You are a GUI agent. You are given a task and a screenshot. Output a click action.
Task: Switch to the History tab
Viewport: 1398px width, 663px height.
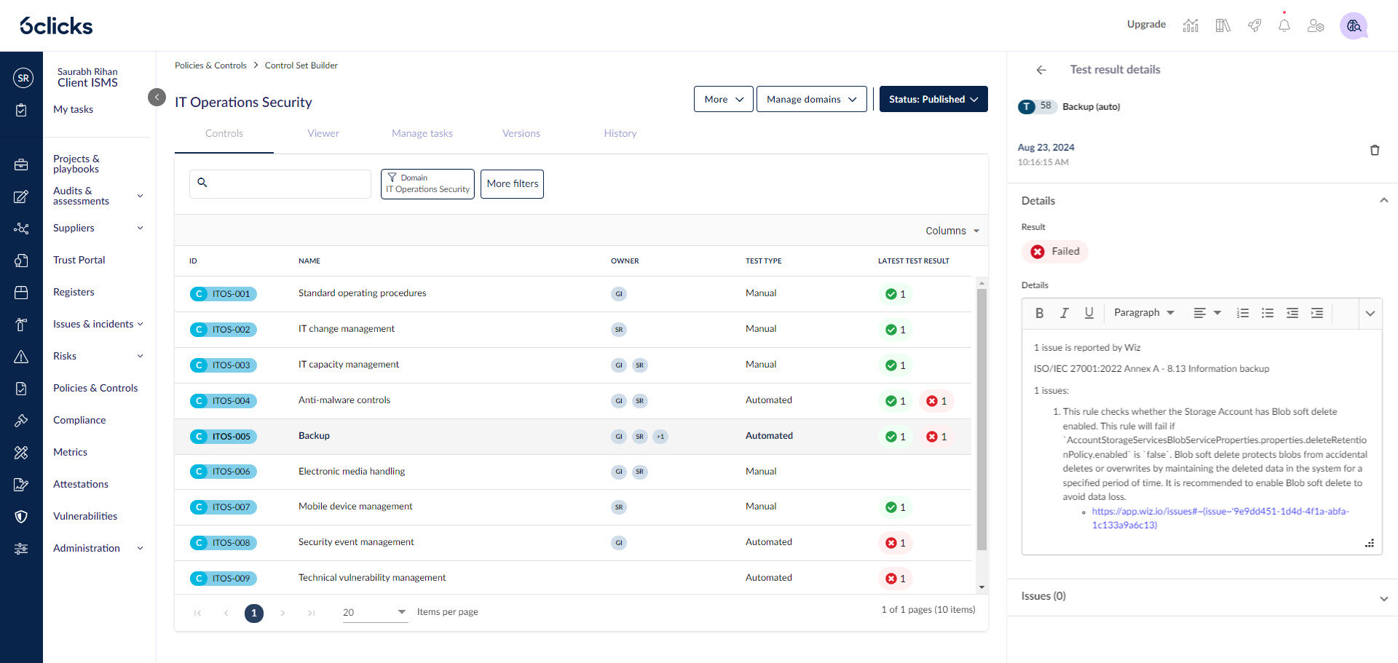pyautogui.click(x=620, y=133)
